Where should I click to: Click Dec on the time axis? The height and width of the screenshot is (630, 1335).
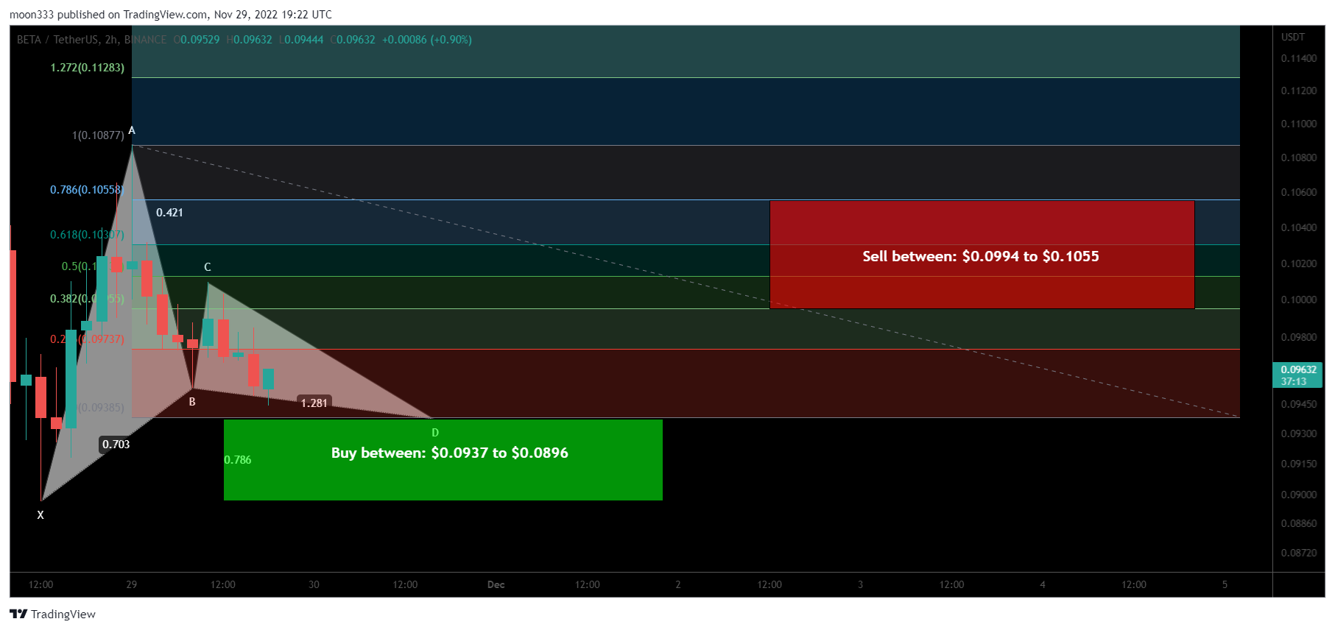tap(496, 584)
